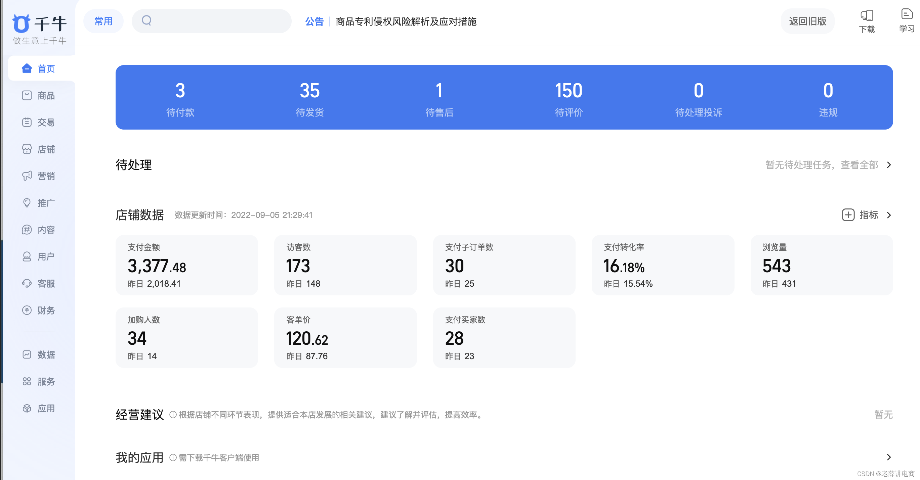Image resolution: width=920 pixels, height=480 pixels.
Task: Expand the 指标 chevron arrow
Action: click(889, 215)
